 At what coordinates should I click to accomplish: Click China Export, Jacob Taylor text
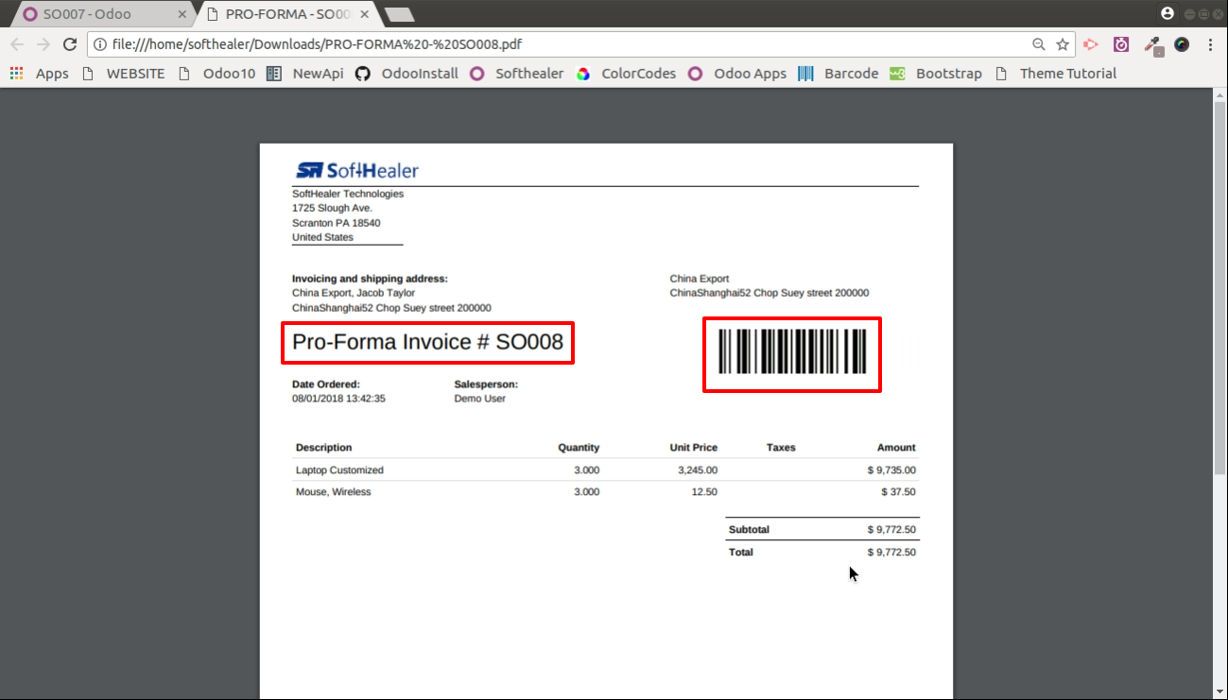[354, 293]
